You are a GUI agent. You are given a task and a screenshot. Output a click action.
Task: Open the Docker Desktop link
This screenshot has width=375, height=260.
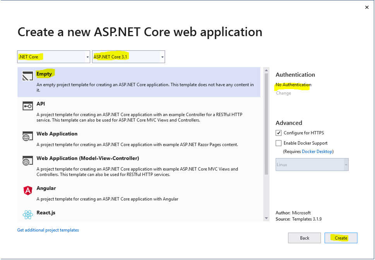tap(317, 151)
